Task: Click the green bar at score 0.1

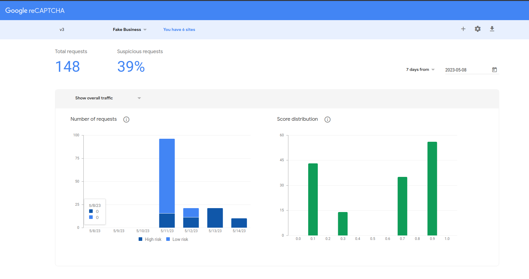Action: pos(313,199)
